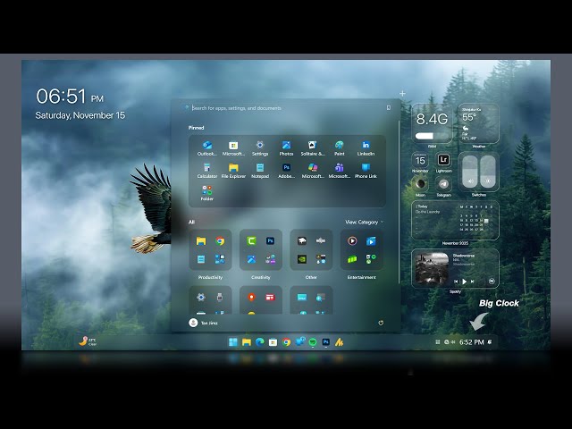Toggle the phone panel icon beside search
The height and width of the screenshot is (429, 572).
coord(389,107)
